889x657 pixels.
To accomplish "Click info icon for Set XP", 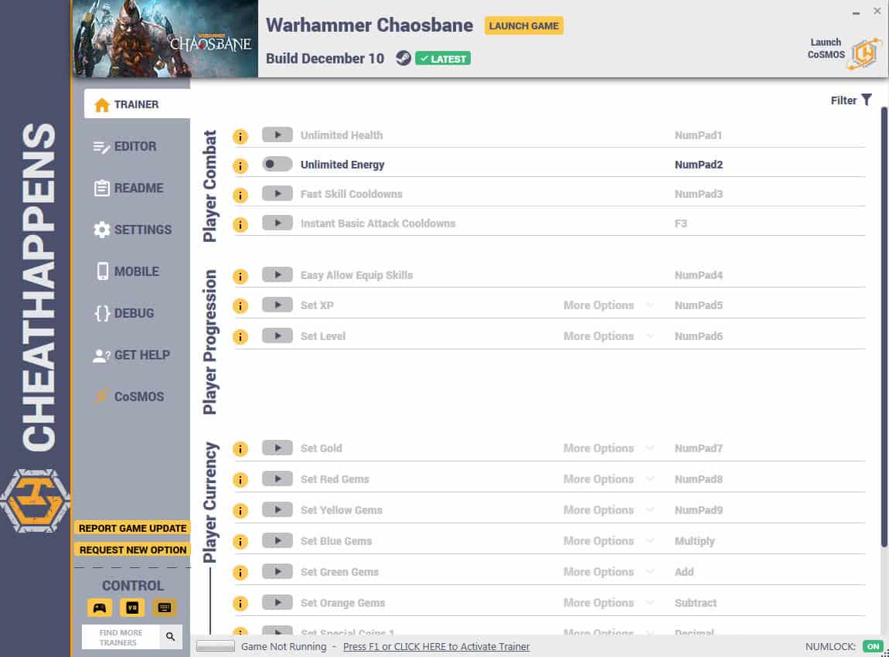I will click(x=240, y=306).
